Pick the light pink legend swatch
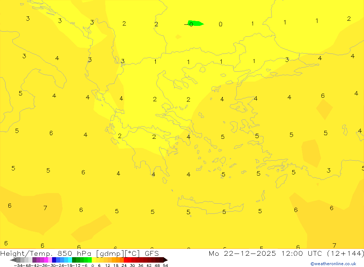 (50, 260)
